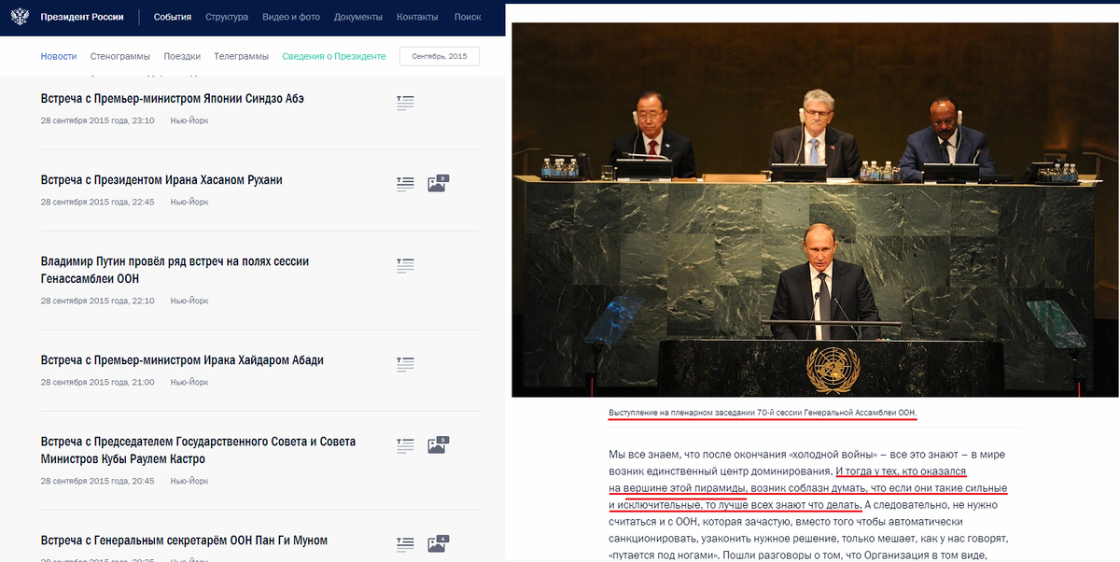Click Нью-Йорк location under Раулем Кастро meeting
This screenshot has height=562, width=1120.
pos(189,481)
